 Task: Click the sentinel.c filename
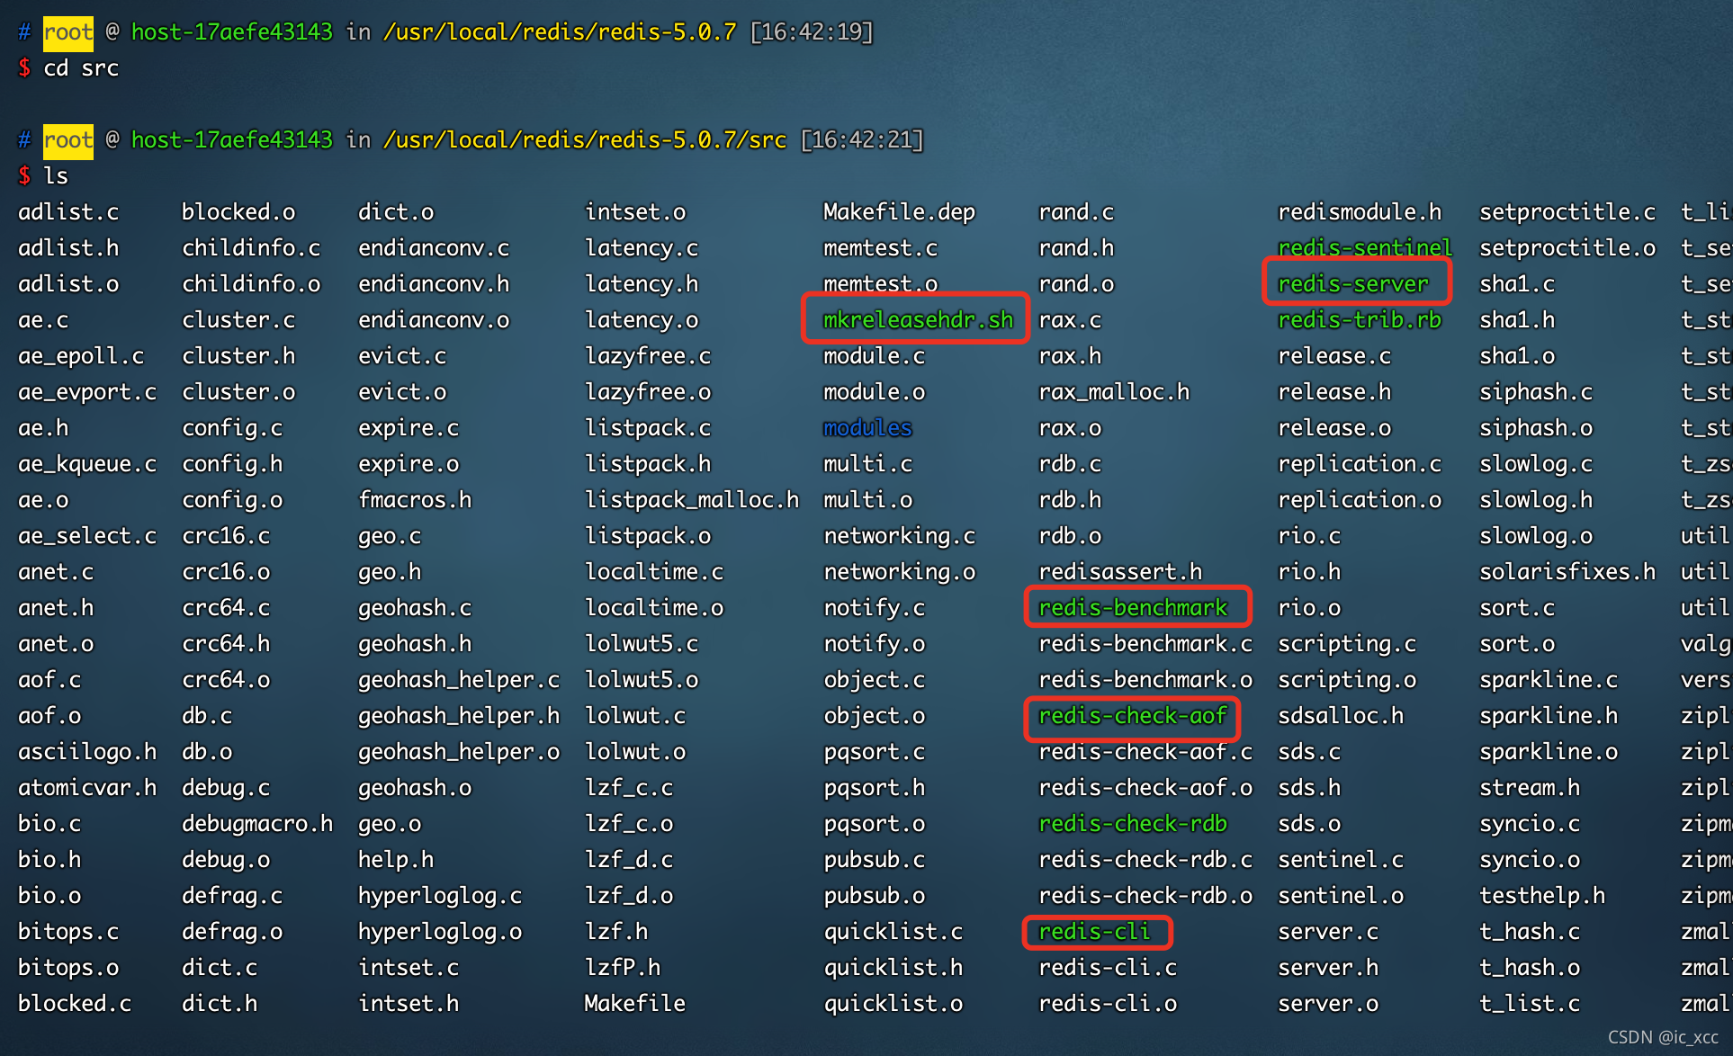(x=1341, y=860)
